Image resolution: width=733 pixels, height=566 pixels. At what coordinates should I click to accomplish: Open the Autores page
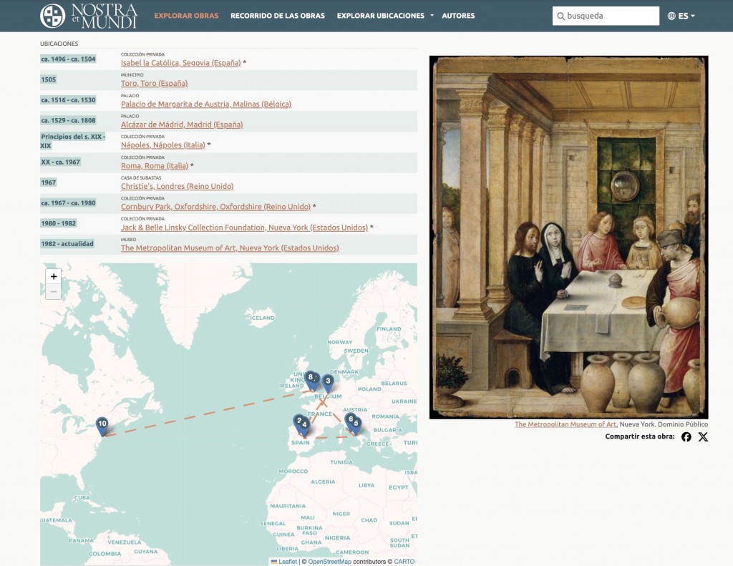point(458,16)
